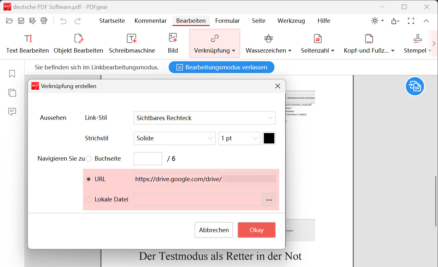The image size is (438, 267).
Task: Click the Buchseite page number input field
Action: (x=148, y=159)
